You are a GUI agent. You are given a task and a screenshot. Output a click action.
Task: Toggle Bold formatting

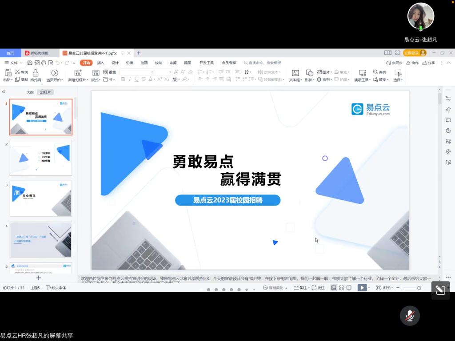123,79
